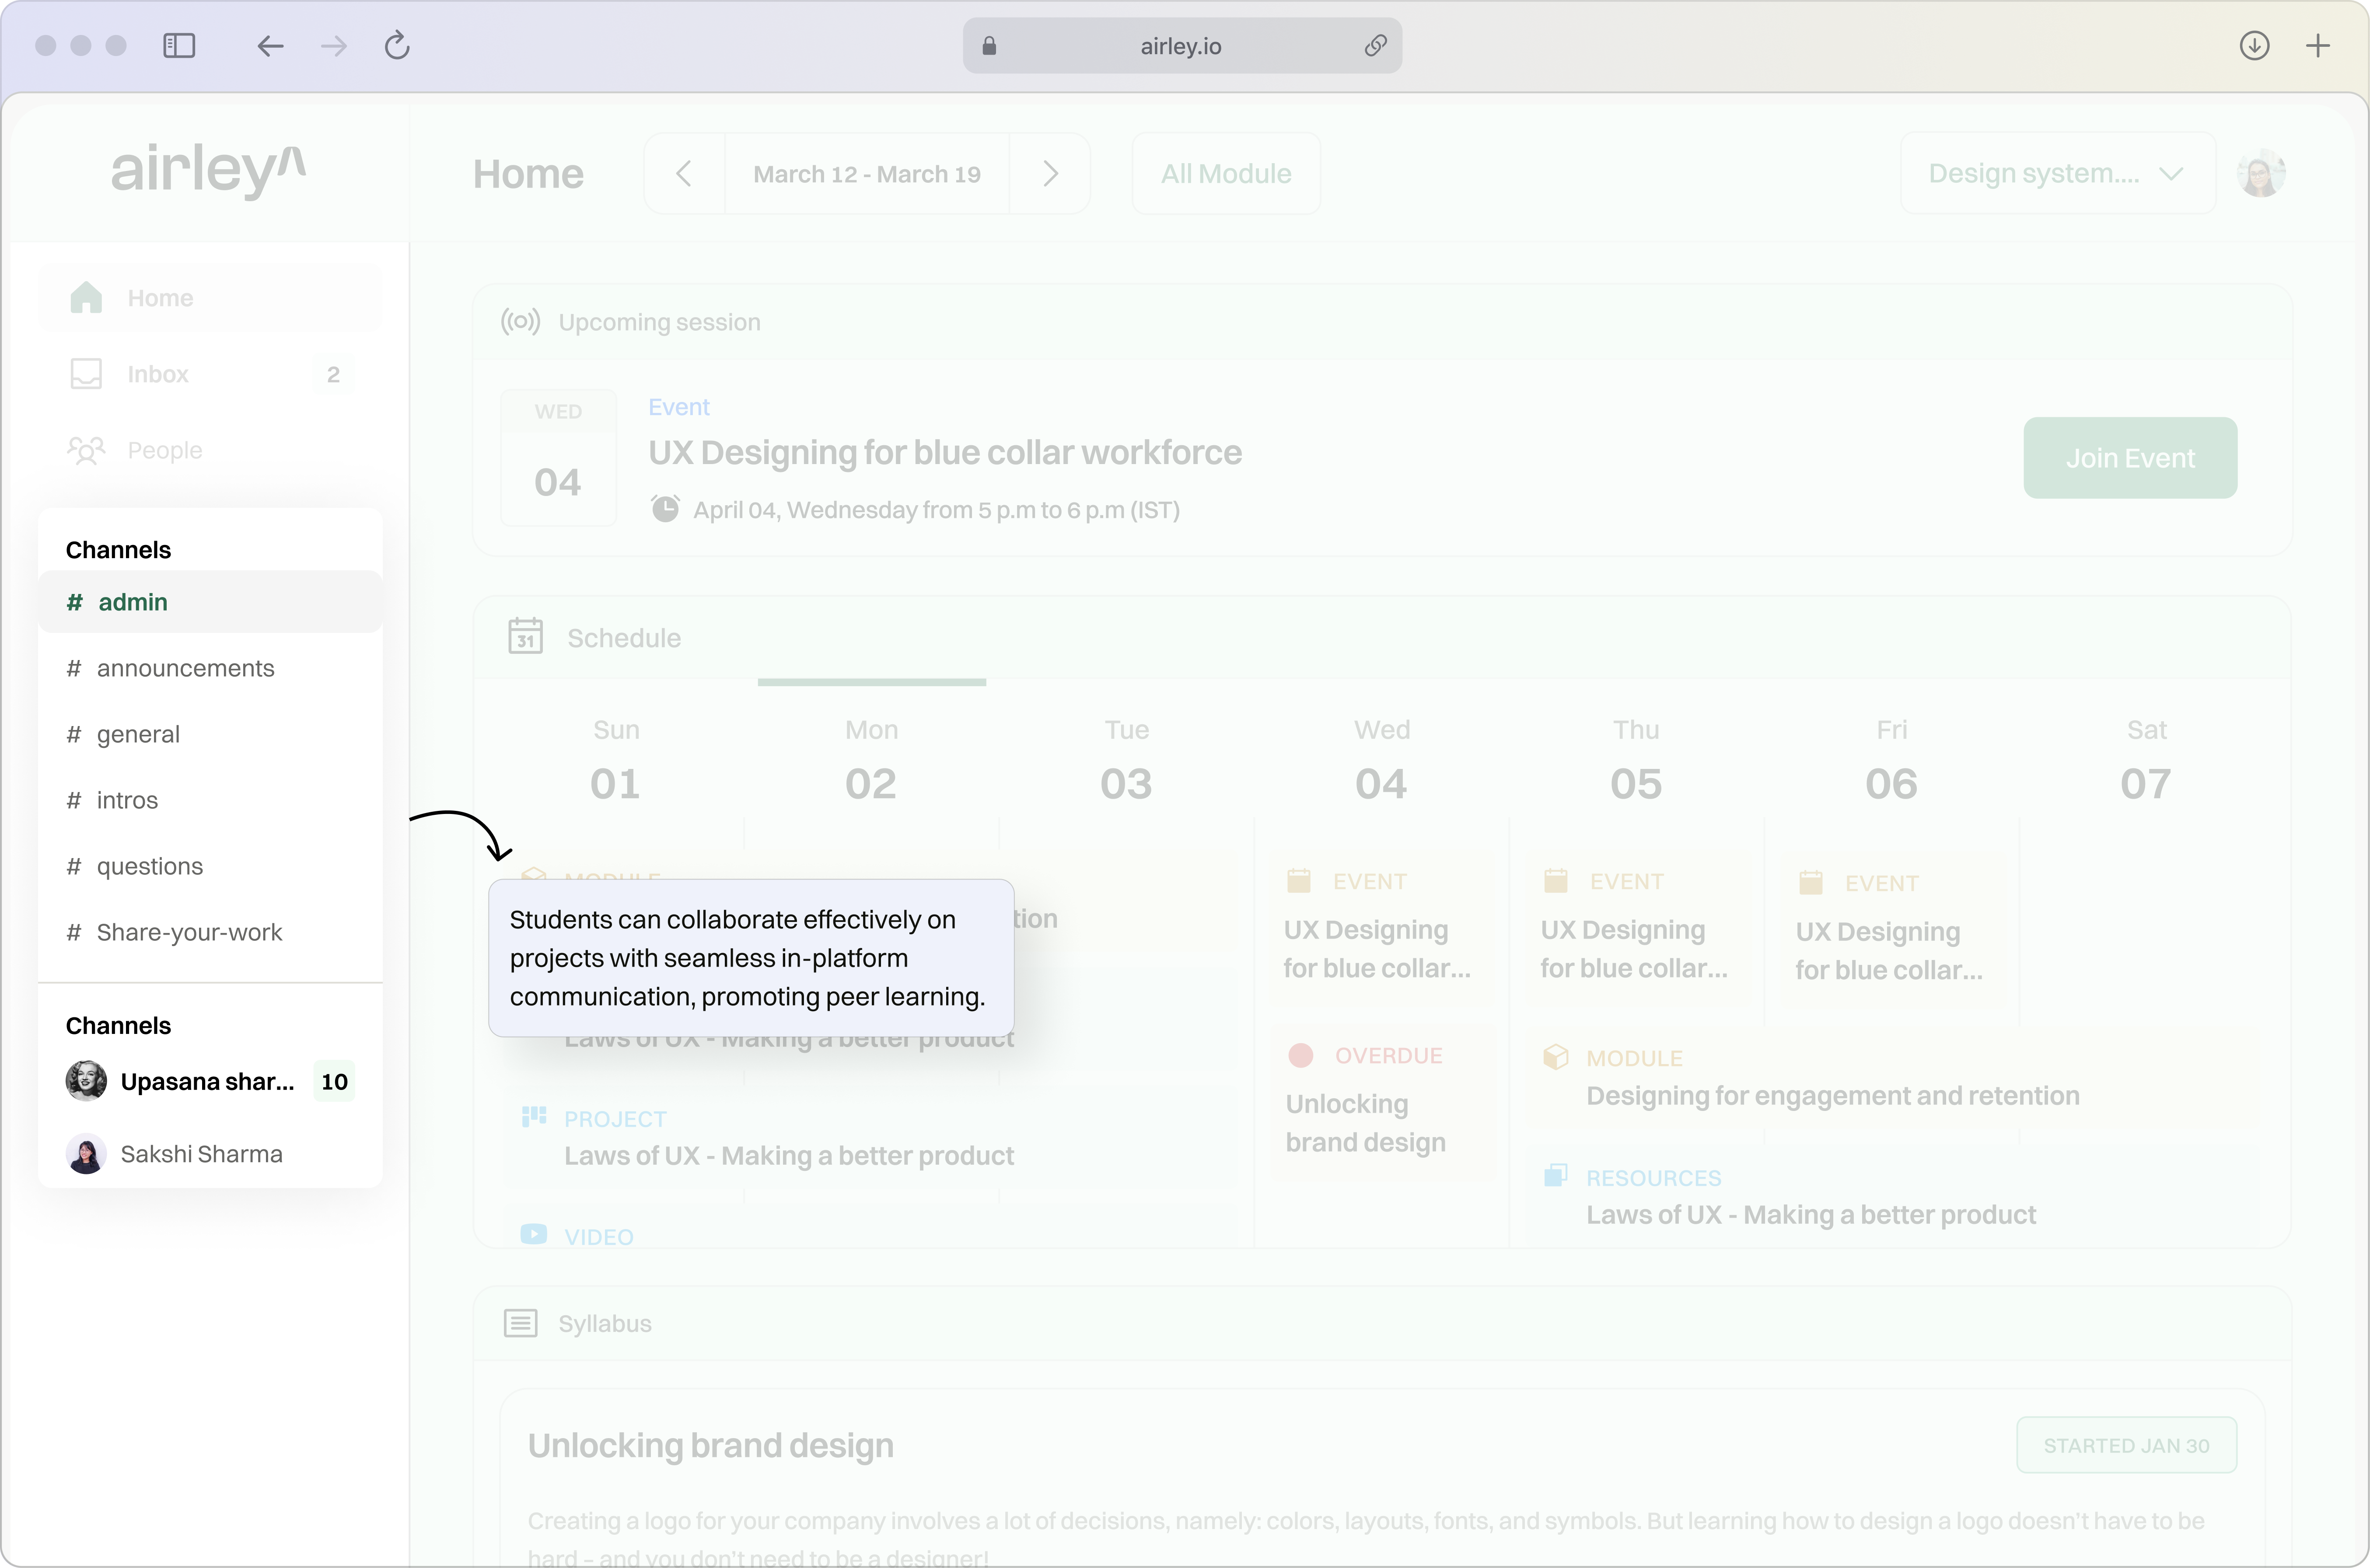Select Wed 04 in the schedule

[x=1382, y=760]
